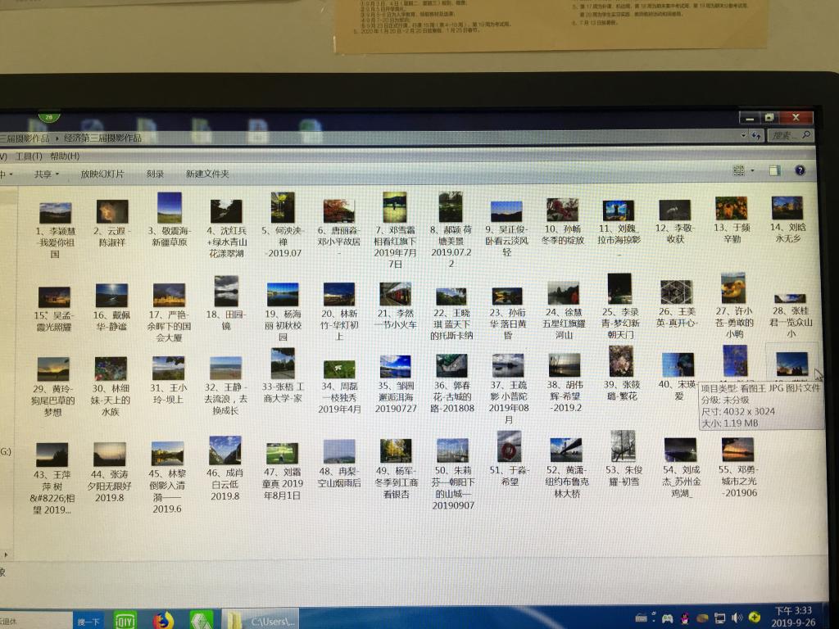Open the iQIYI app in taskbar

[125, 620]
